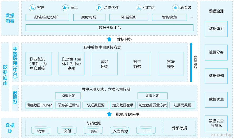This screenshot has width=234, height=139.
Task: Click the 智能决策 box
Action: click(x=170, y=17)
